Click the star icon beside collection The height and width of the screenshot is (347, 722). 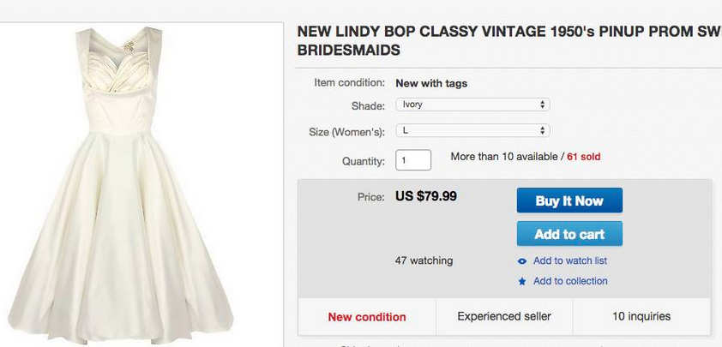pyautogui.click(x=522, y=281)
